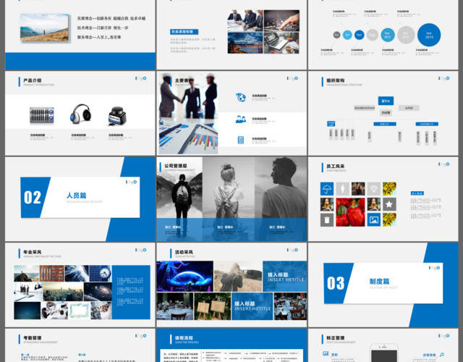Click the blue umbrella tile in 员工风采
Image resolution: width=463 pixels, height=362 pixels.
(x=327, y=188)
